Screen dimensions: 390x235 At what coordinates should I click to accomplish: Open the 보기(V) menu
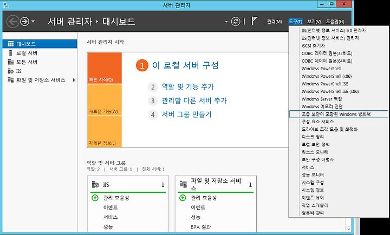314,22
